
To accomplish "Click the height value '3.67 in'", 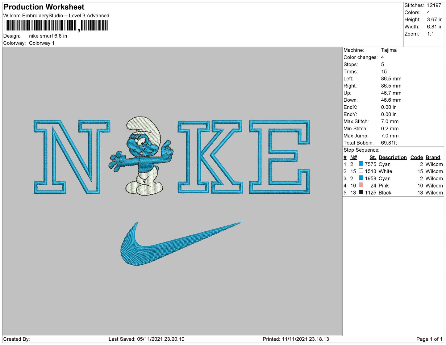I will pyautogui.click(x=435, y=19).
